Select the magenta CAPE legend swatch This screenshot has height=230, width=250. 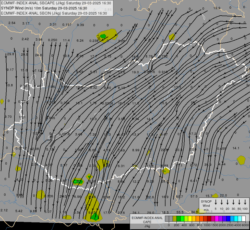pos(217,219)
